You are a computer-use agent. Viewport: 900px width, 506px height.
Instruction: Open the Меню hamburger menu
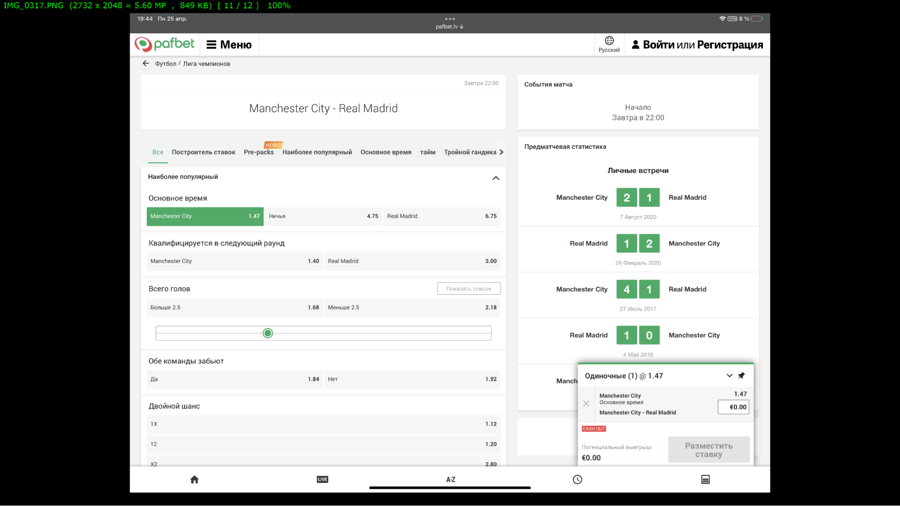click(x=229, y=45)
